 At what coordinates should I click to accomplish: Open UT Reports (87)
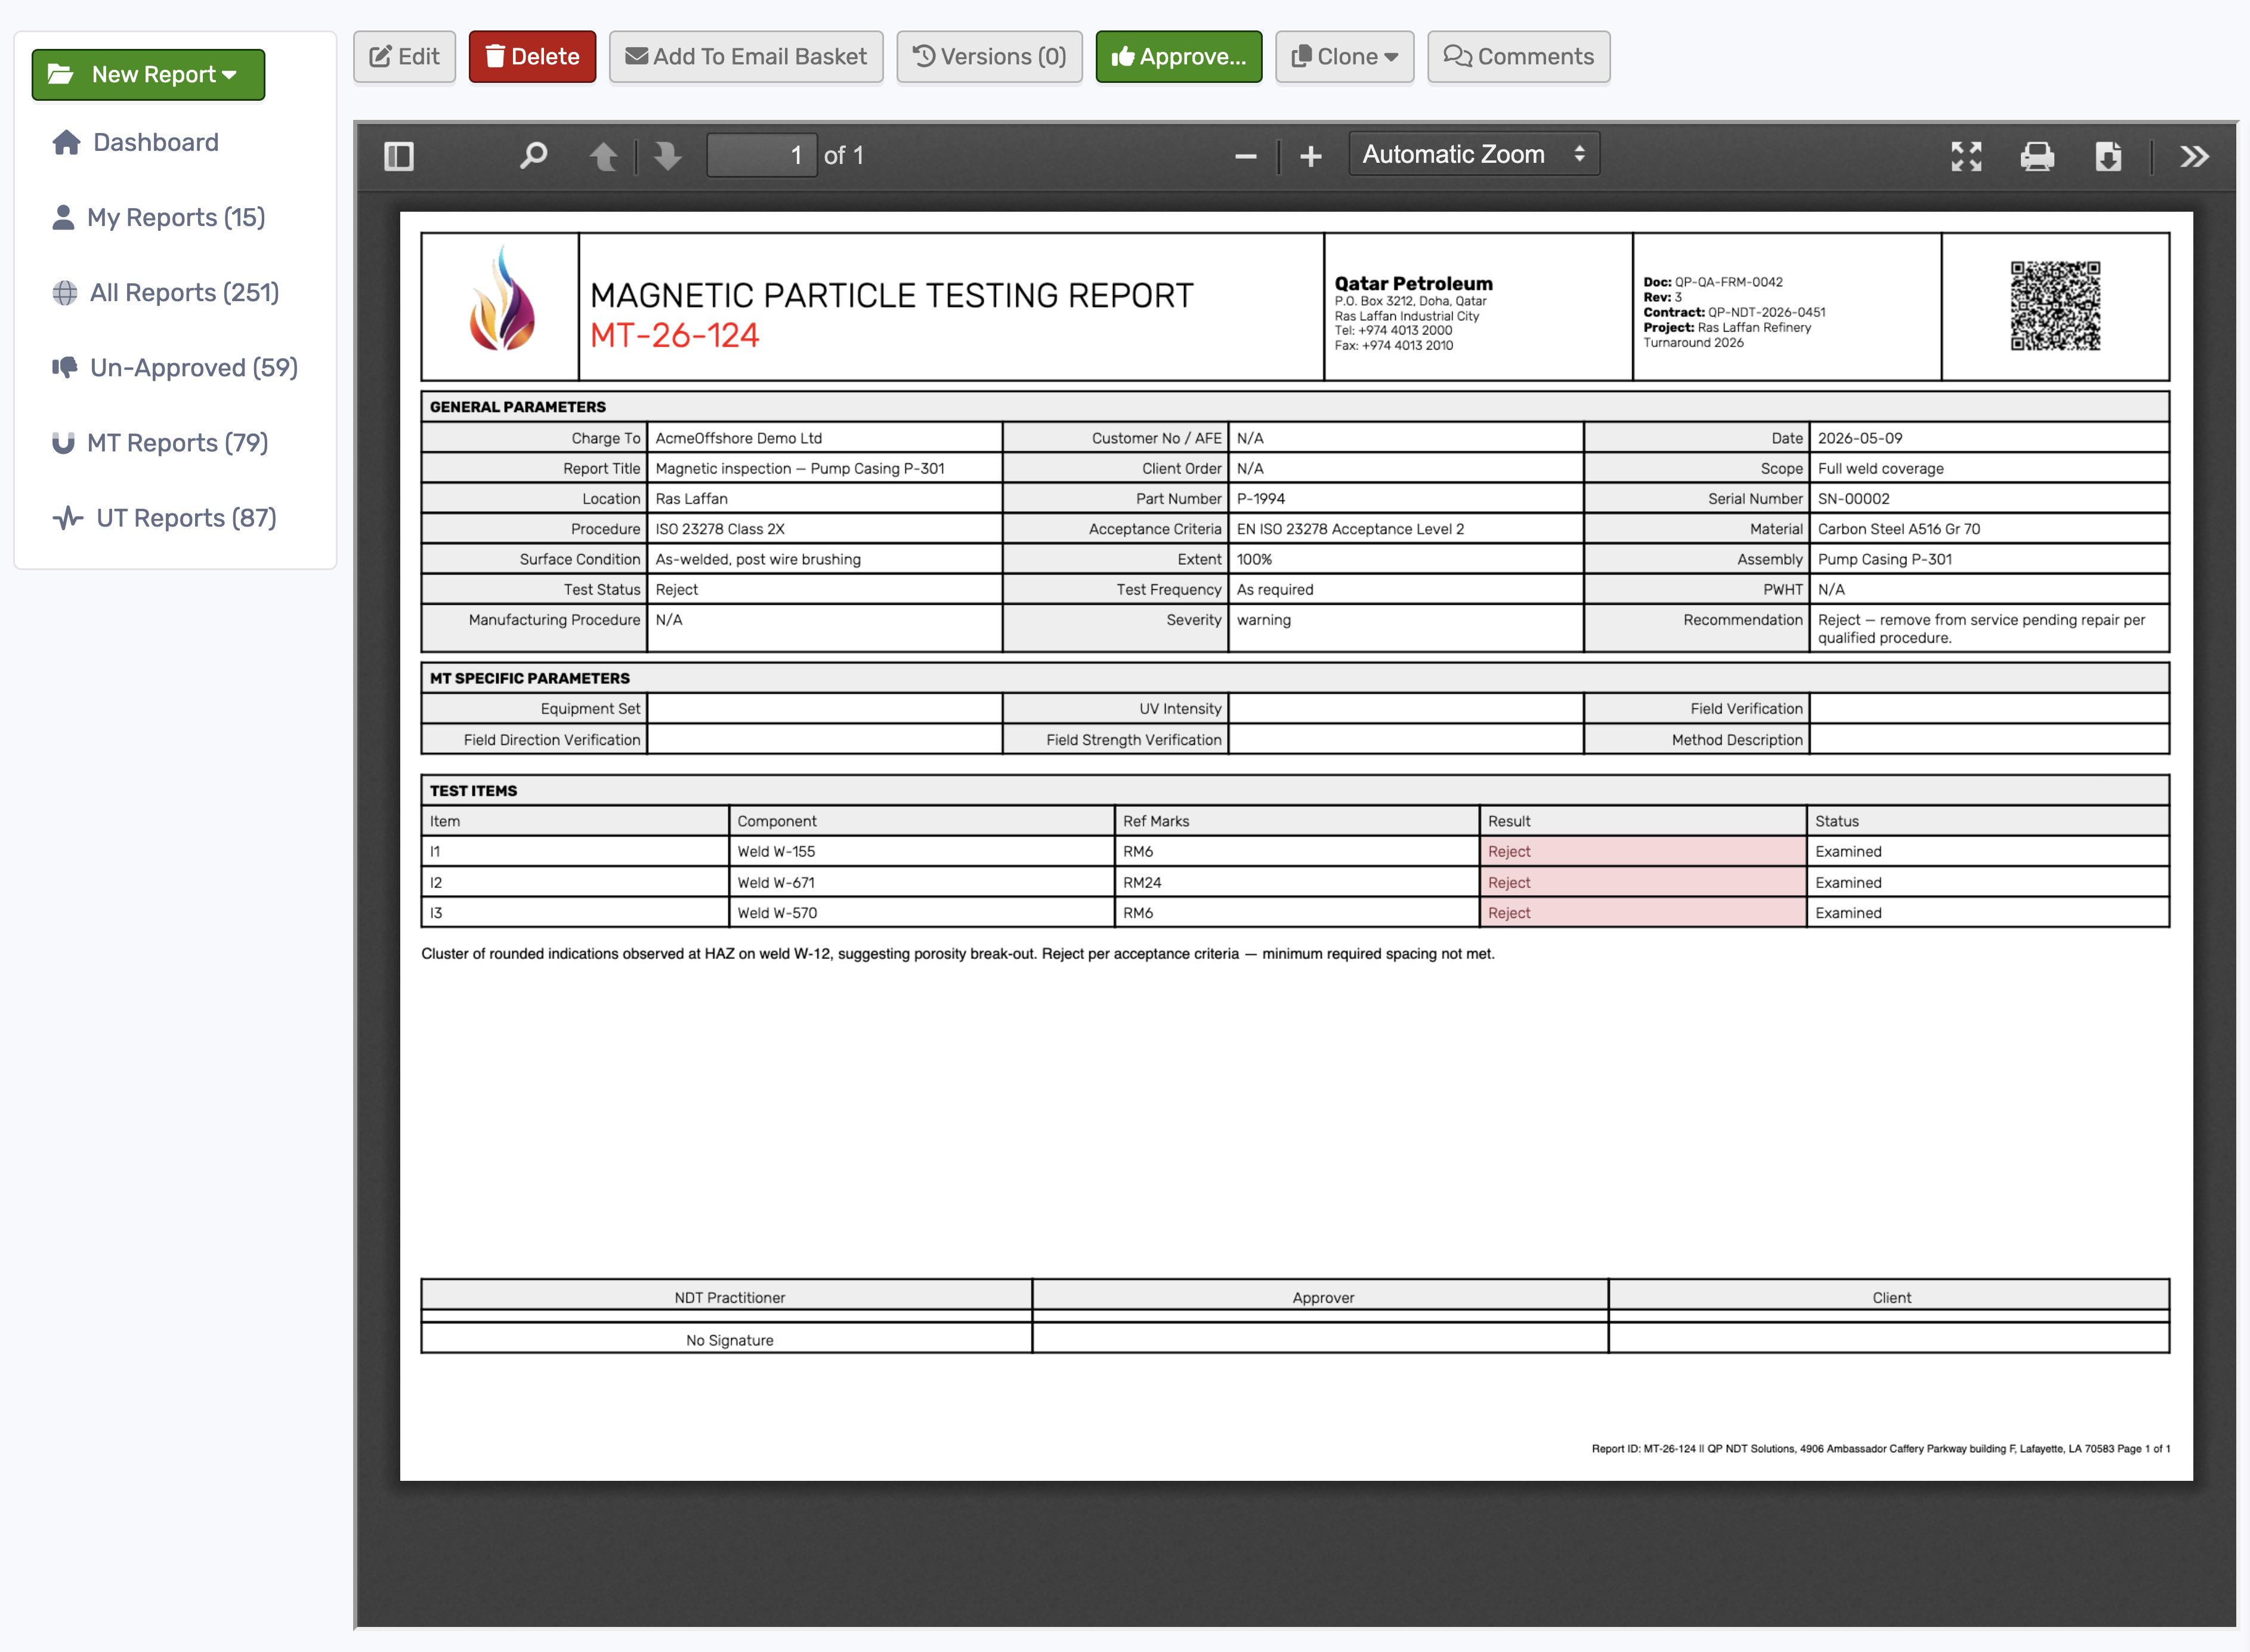coord(164,517)
